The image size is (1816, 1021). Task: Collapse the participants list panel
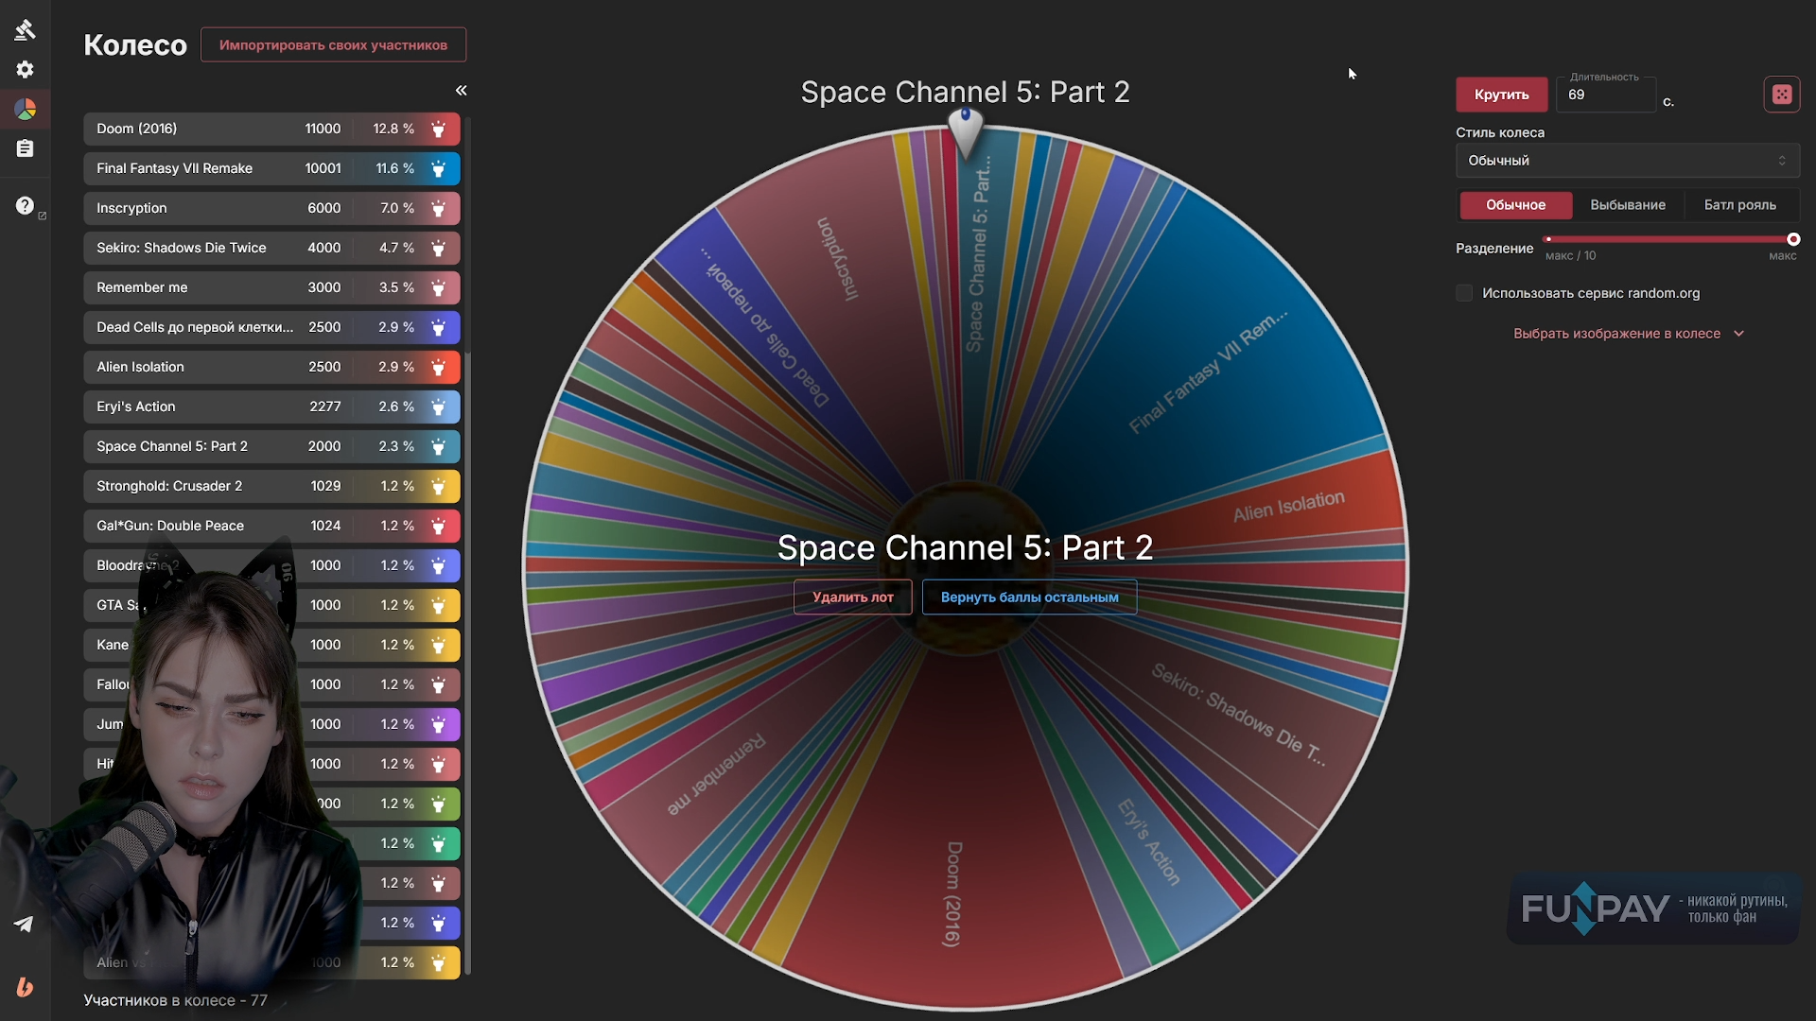(x=461, y=91)
